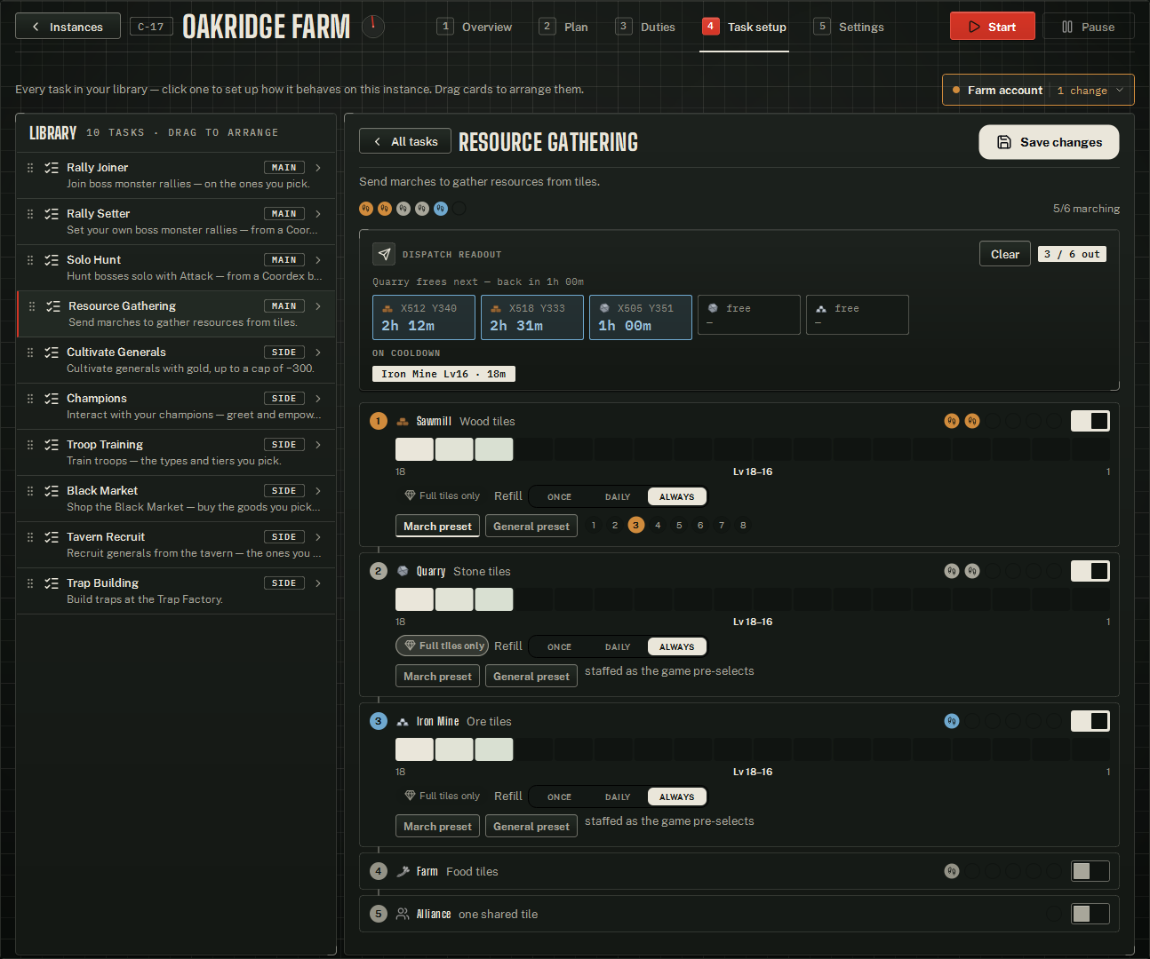This screenshot has width=1150, height=959.
Task: Turn off the Sawmill toggle switch
Action: [x=1090, y=421]
